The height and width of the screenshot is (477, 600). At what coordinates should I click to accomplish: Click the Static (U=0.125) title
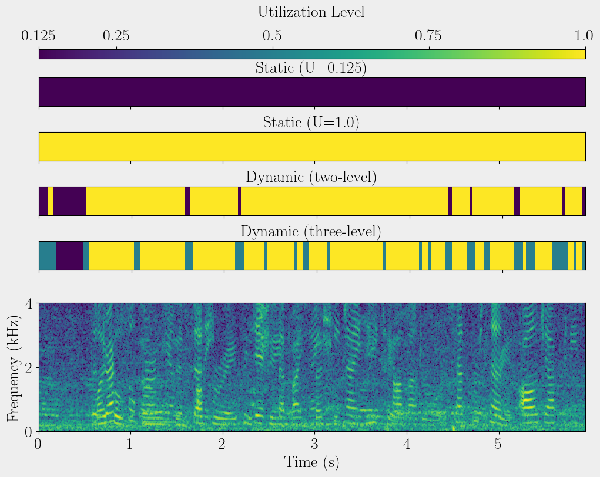[311, 68]
